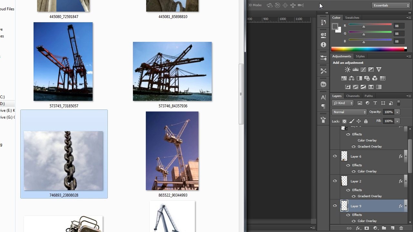Add a Color Balance adjustment
This screenshot has width=413, height=232.
point(352,78)
